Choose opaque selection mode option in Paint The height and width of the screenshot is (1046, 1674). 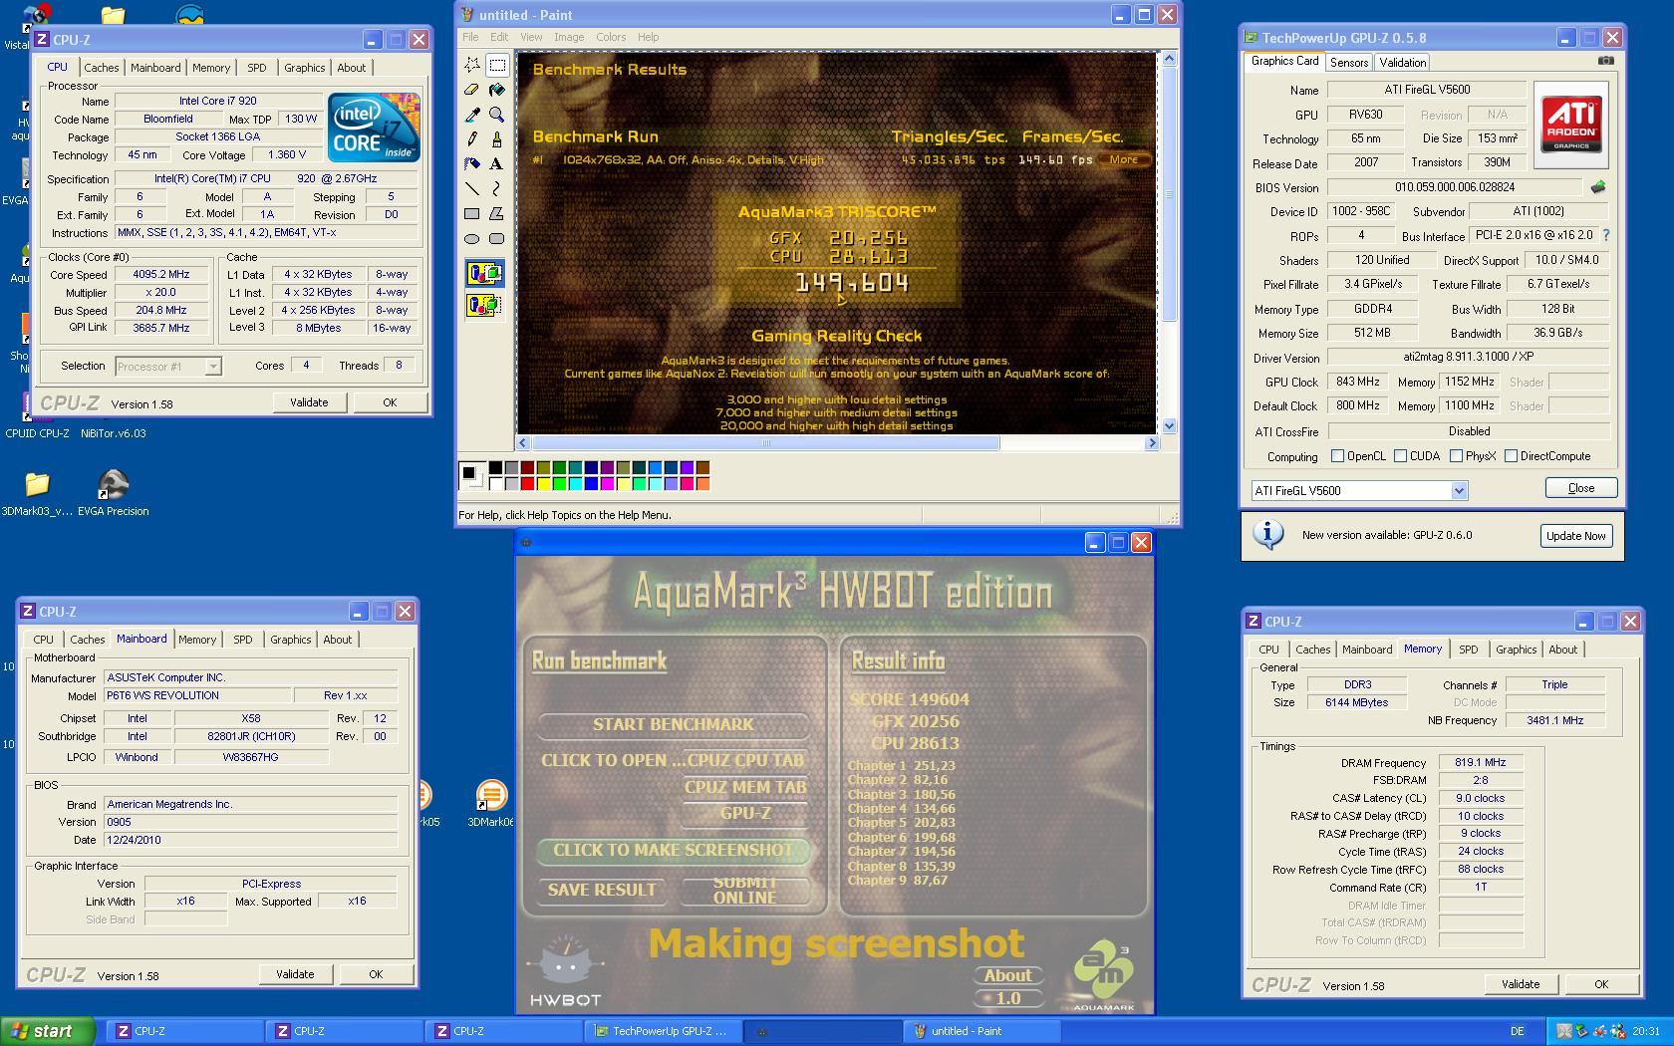[x=484, y=274]
